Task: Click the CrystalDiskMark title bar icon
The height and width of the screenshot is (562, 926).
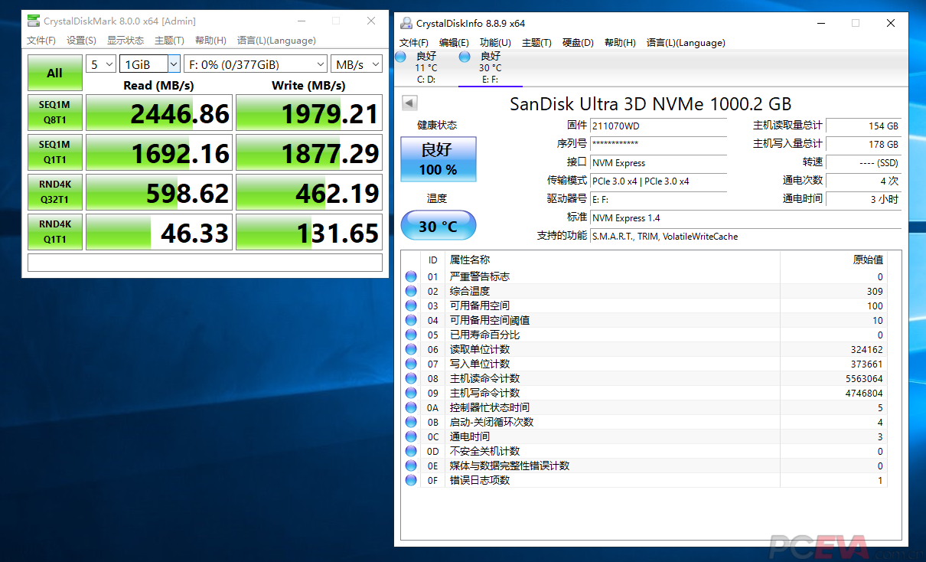Action: [33, 21]
